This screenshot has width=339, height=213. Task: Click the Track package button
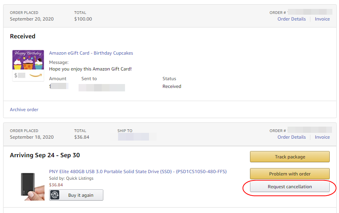point(290,157)
